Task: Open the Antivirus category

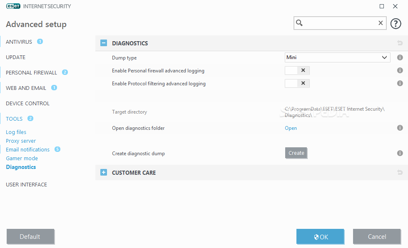Action: [19, 42]
